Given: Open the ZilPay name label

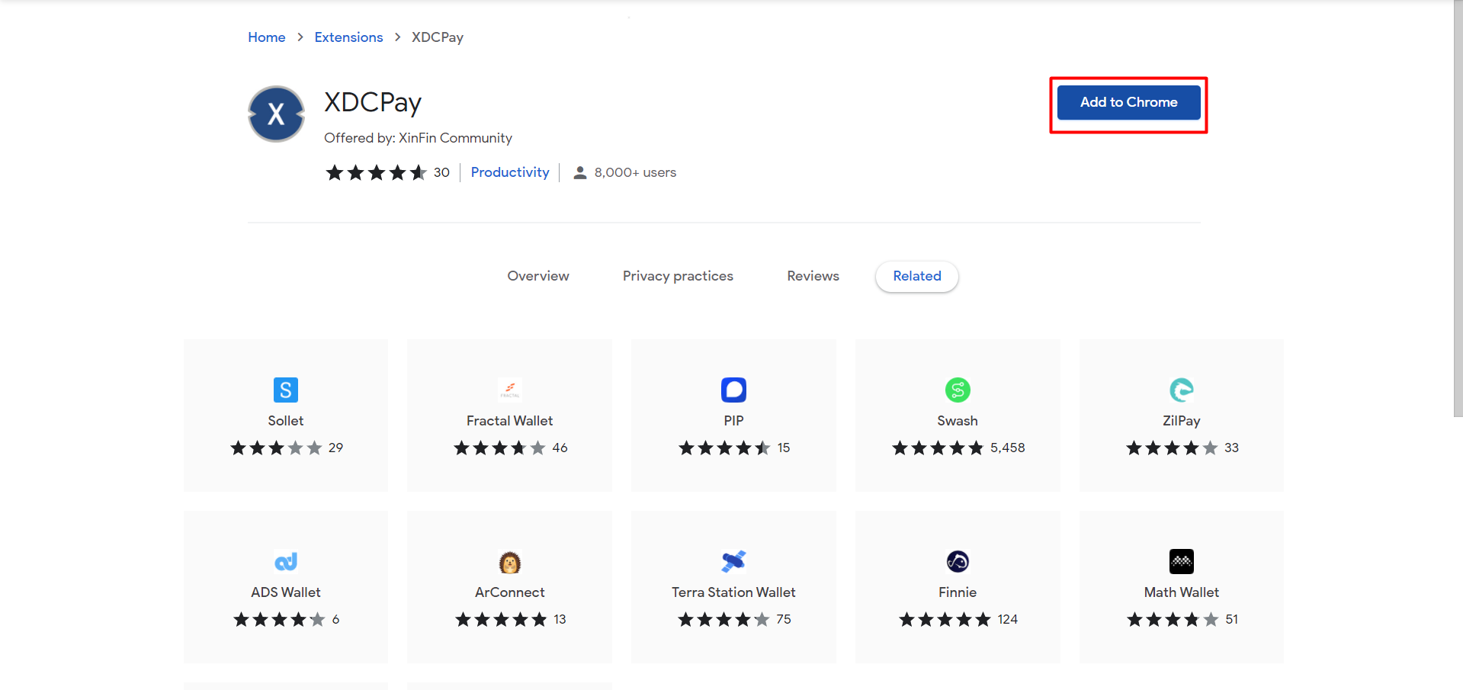Looking at the screenshot, I should 1182,421.
